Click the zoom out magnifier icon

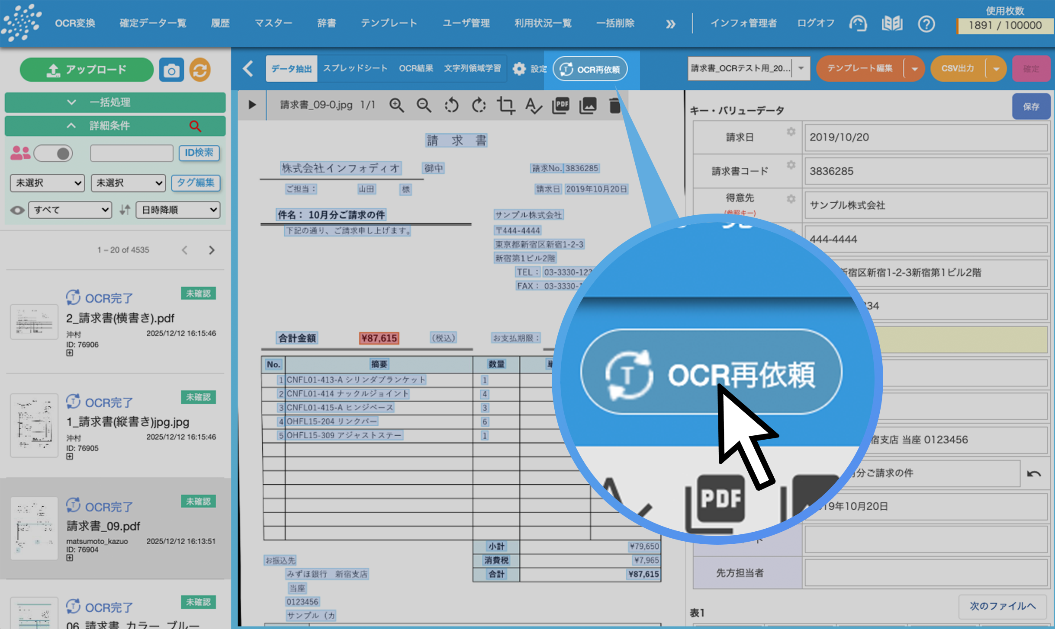[x=424, y=105]
